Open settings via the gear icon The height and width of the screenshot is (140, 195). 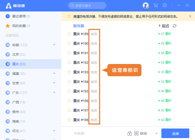[165, 5]
